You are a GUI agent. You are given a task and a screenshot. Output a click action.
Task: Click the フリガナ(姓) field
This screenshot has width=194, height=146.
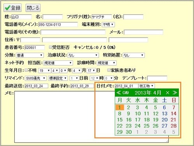101,17
